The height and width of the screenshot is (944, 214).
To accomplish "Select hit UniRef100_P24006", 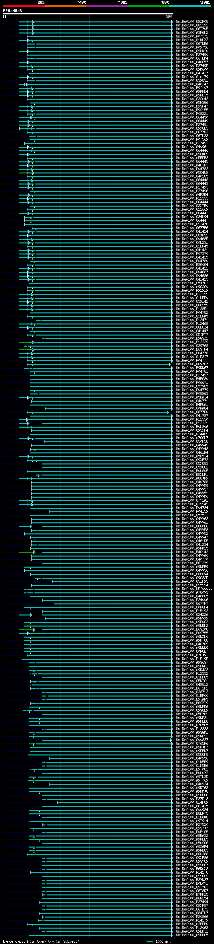I will [x=192, y=600].
